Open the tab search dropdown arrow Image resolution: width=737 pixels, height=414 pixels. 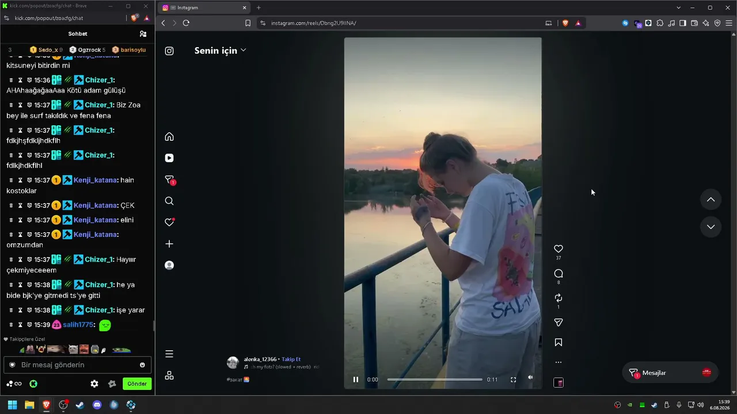(678, 7)
